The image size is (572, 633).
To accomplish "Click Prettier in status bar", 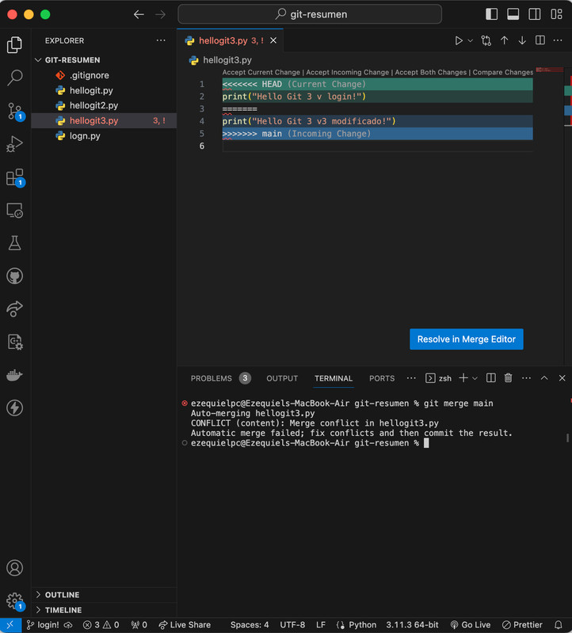I will (522, 625).
